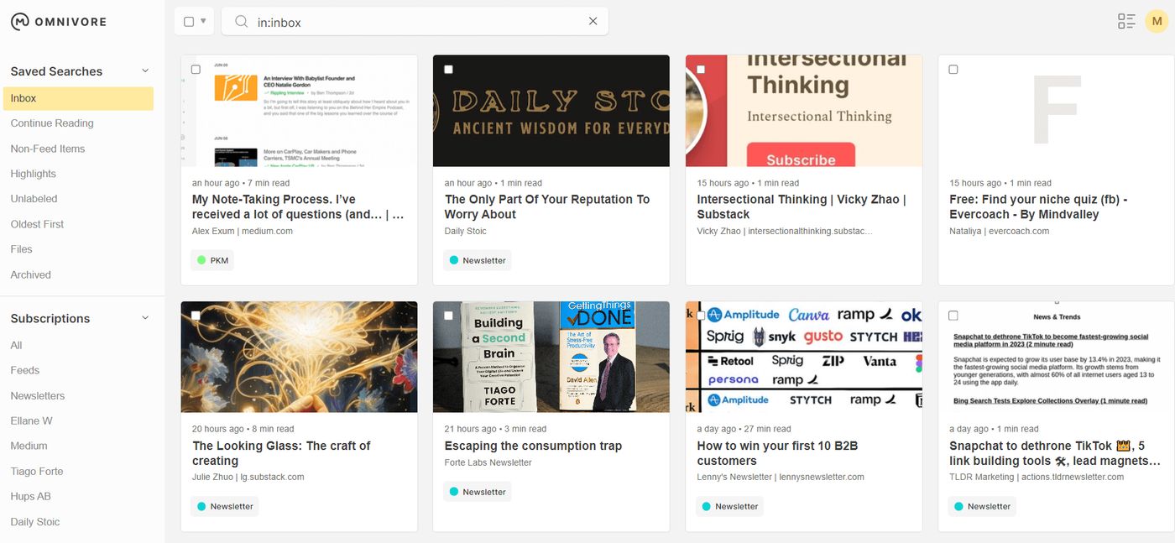
Task: Click Alex Exum | medium.com source text
Action: pos(243,231)
